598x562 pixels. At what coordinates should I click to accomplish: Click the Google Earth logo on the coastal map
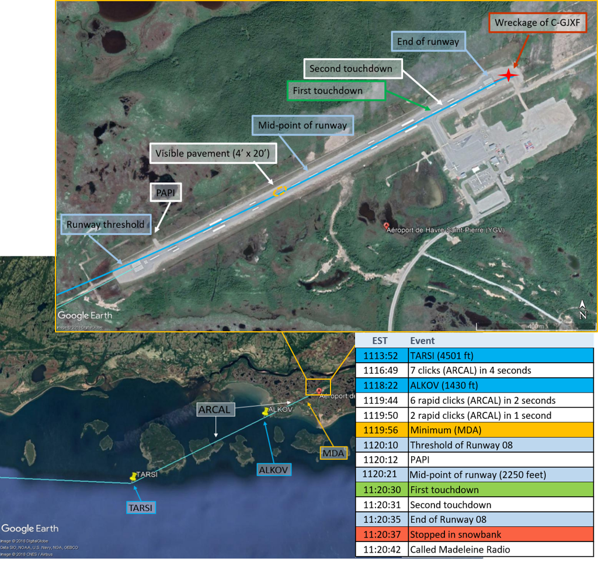point(30,529)
